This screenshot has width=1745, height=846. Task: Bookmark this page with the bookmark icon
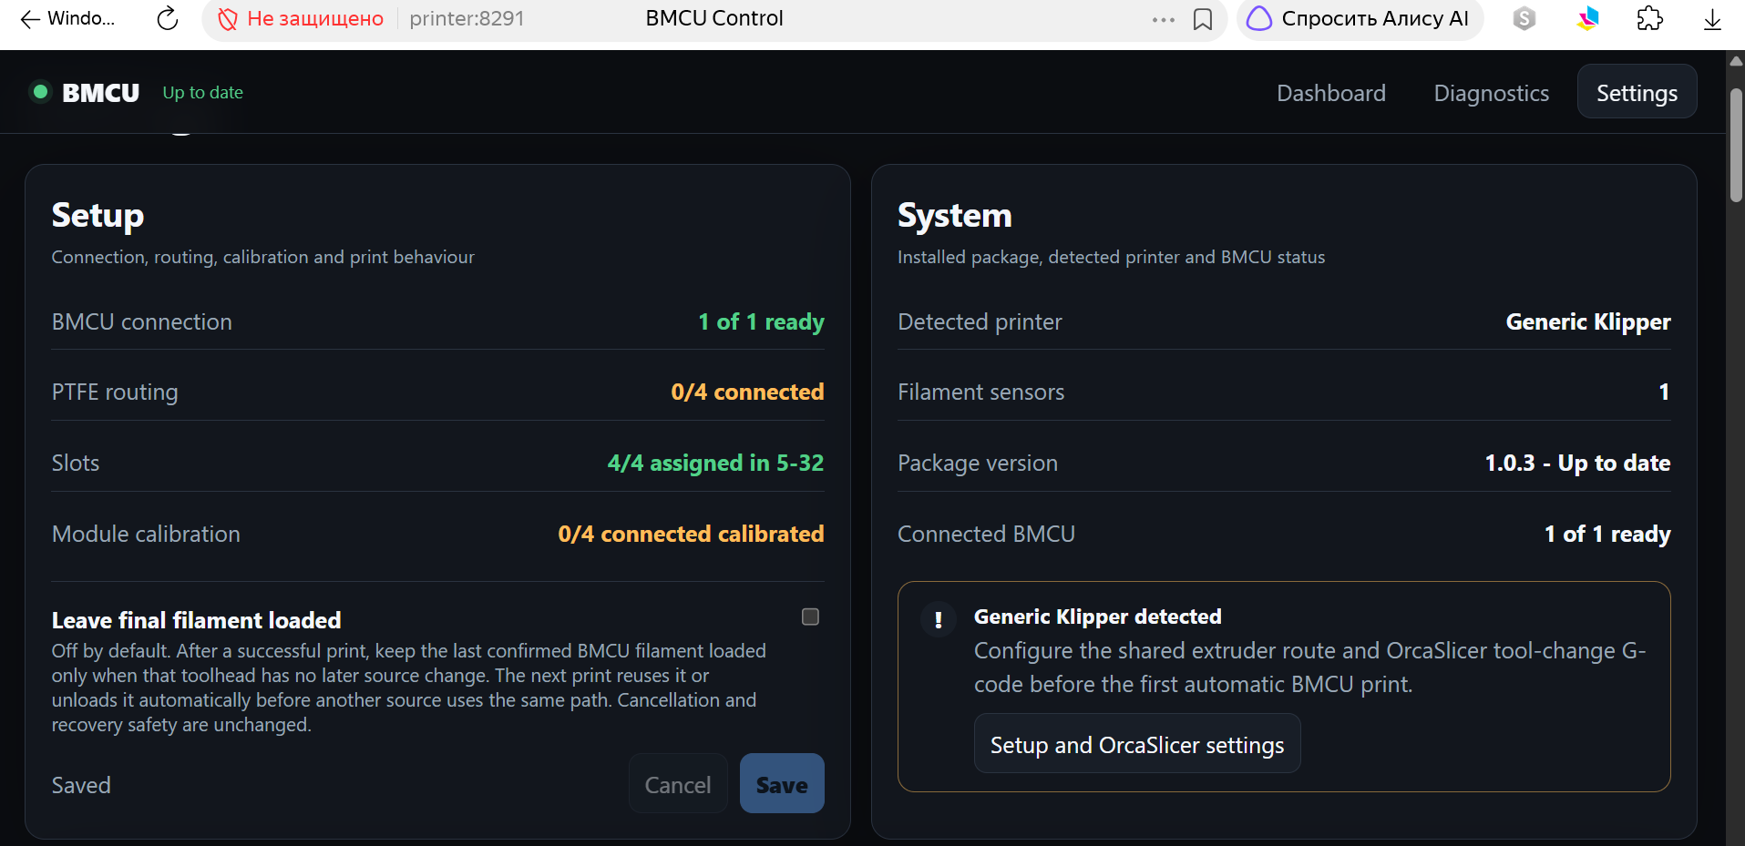point(1203,19)
